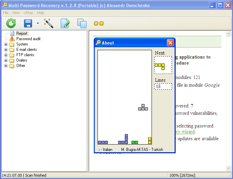Select the E-mail clients tree label
Screen dimensions: 233x179
coord(27,50)
